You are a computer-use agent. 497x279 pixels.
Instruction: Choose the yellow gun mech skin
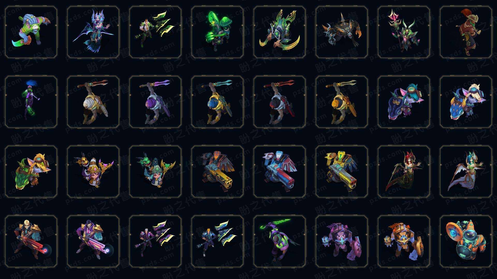click(342, 172)
